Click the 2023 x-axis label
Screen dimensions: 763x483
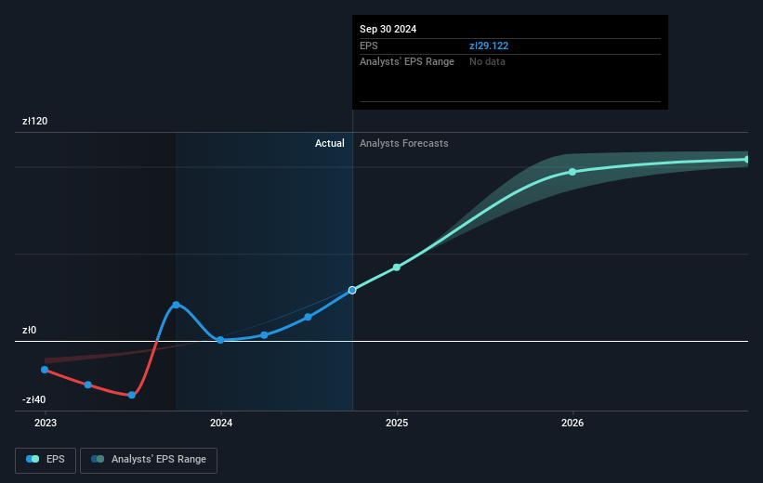(x=46, y=424)
